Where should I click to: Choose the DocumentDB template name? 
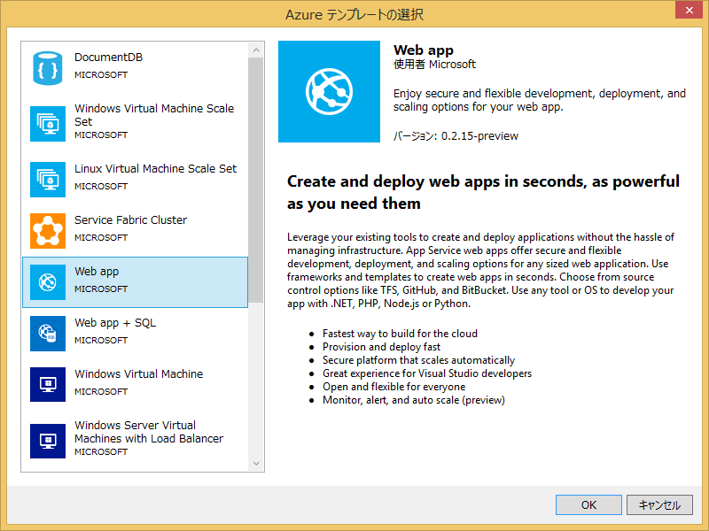(x=108, y=58)
